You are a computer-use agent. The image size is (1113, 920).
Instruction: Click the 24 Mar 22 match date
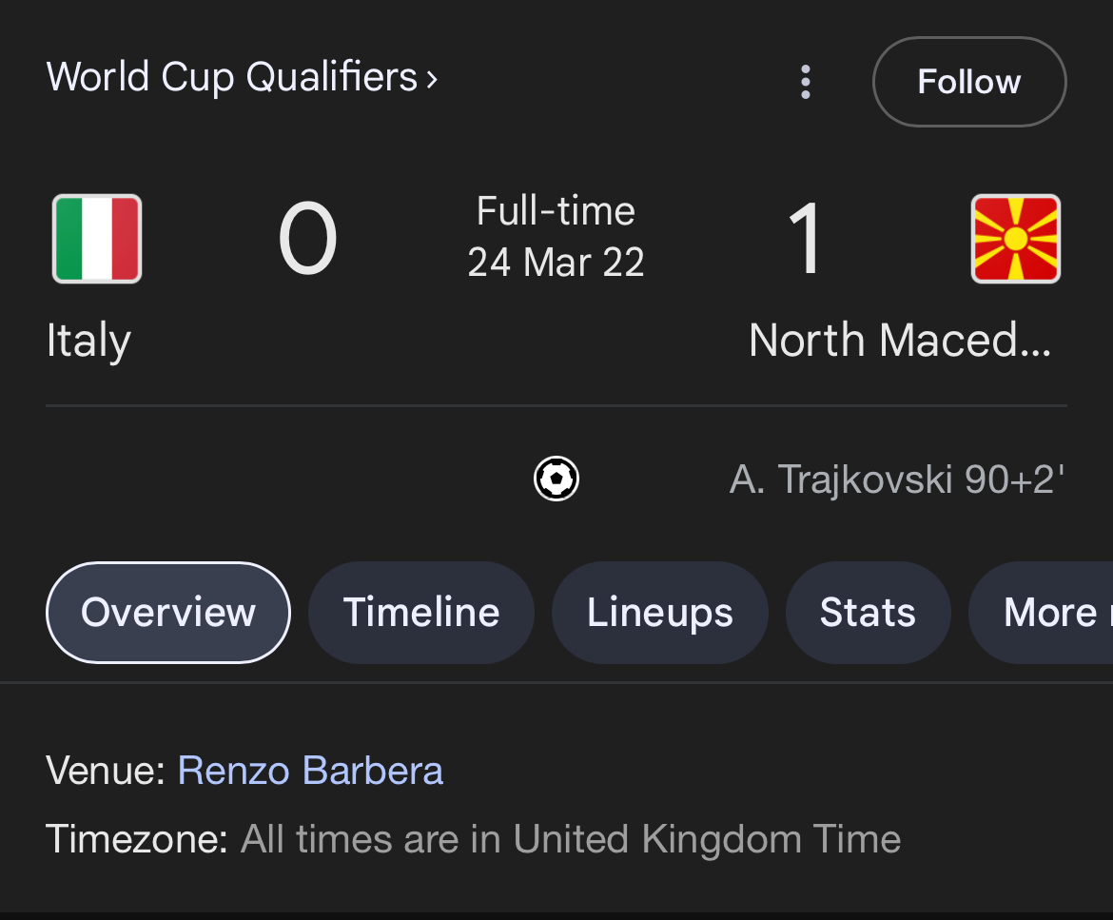click(x=556, y=263)
